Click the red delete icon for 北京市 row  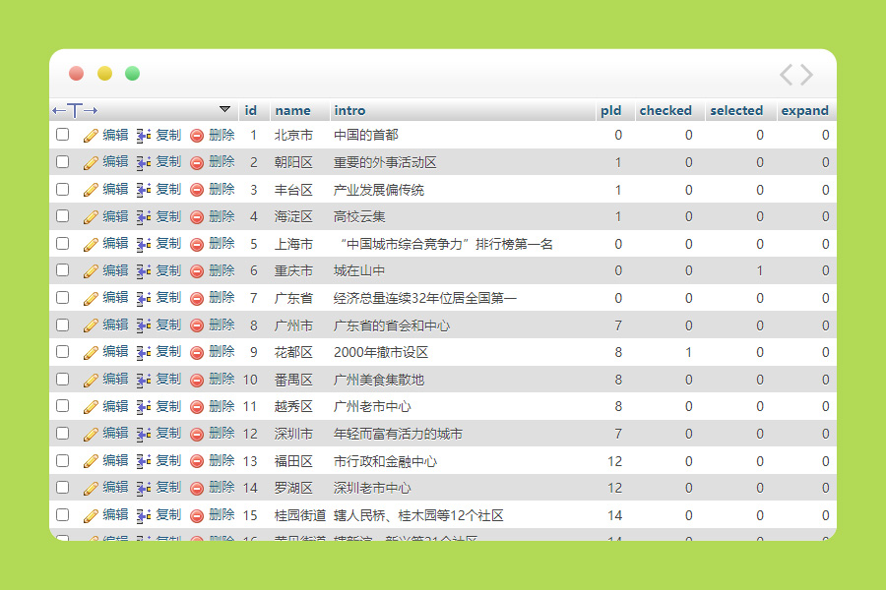(x=197, y=136)
